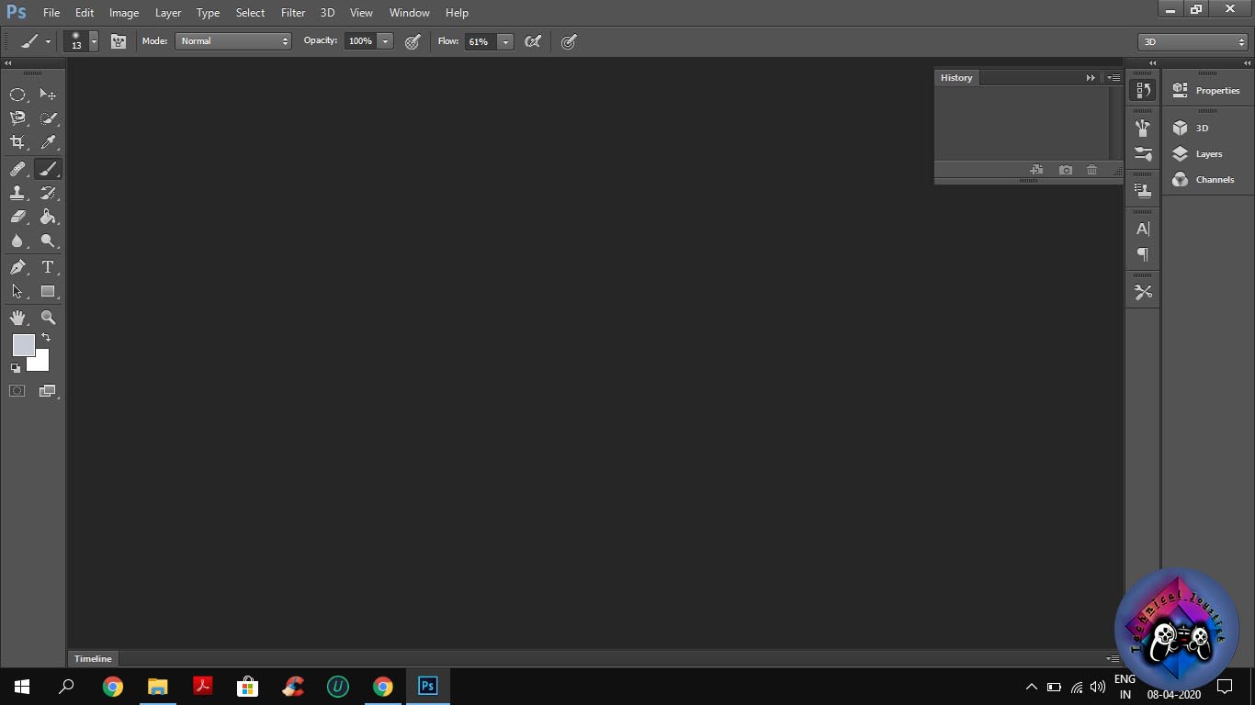Open the Mode dropdown showing Normal
The height and width of the screenshot is (705, 1255).
(x=233, y=41)
